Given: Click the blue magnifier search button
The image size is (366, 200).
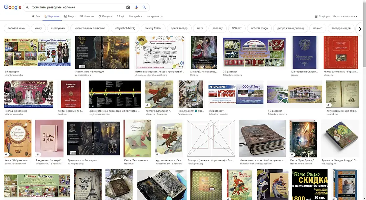Looking at the screenshot, I should (x=144, y=7).
